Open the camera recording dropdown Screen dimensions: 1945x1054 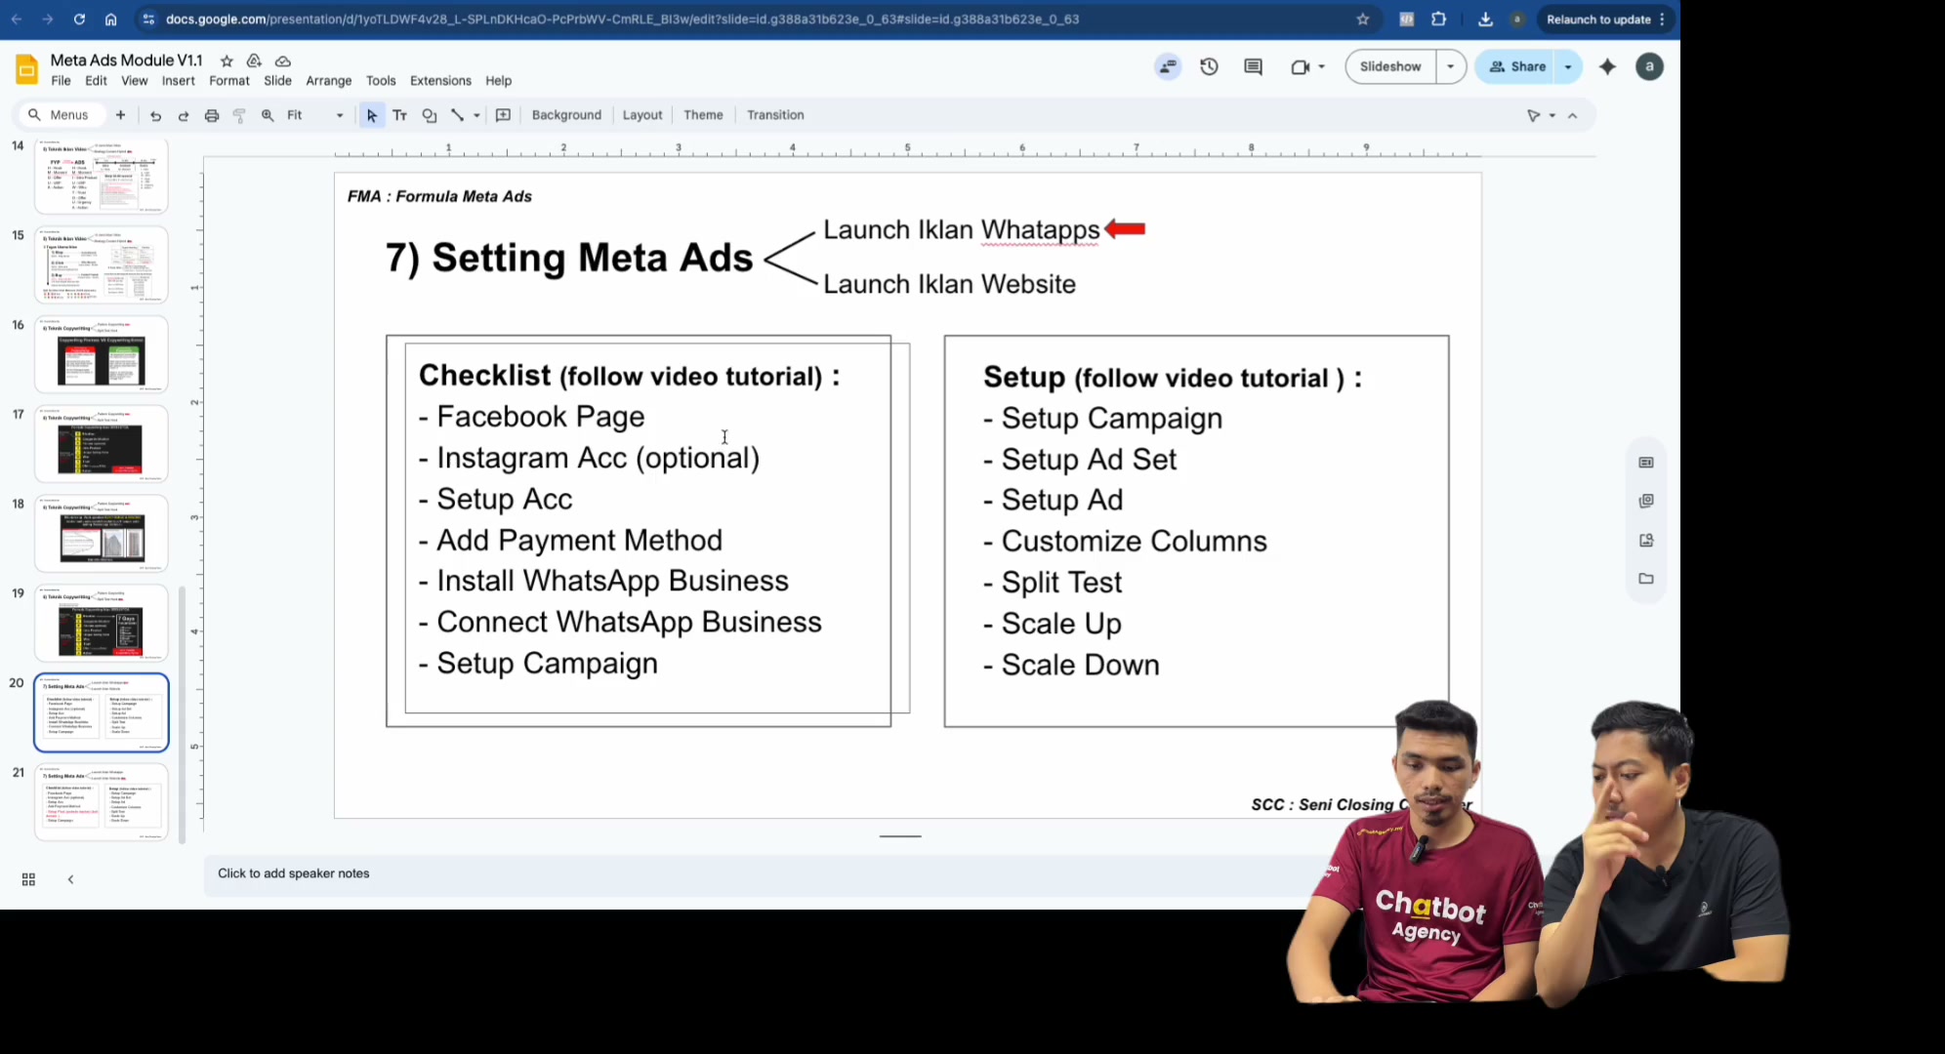1321,66
